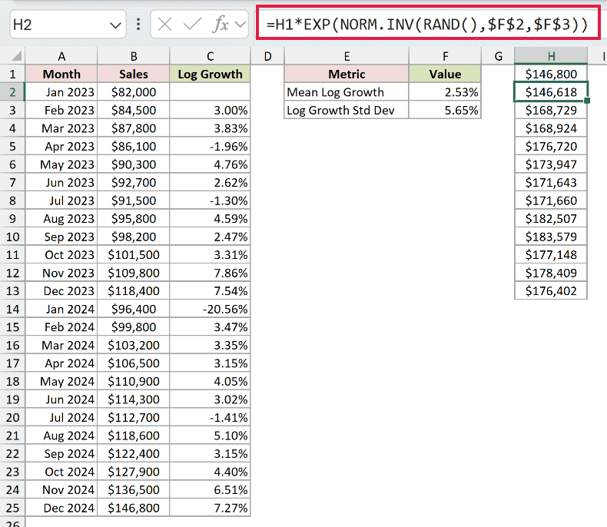Select the 7.86% log growth cell
The height and width of the screenshot is (527, 607).
click(211, 273)
